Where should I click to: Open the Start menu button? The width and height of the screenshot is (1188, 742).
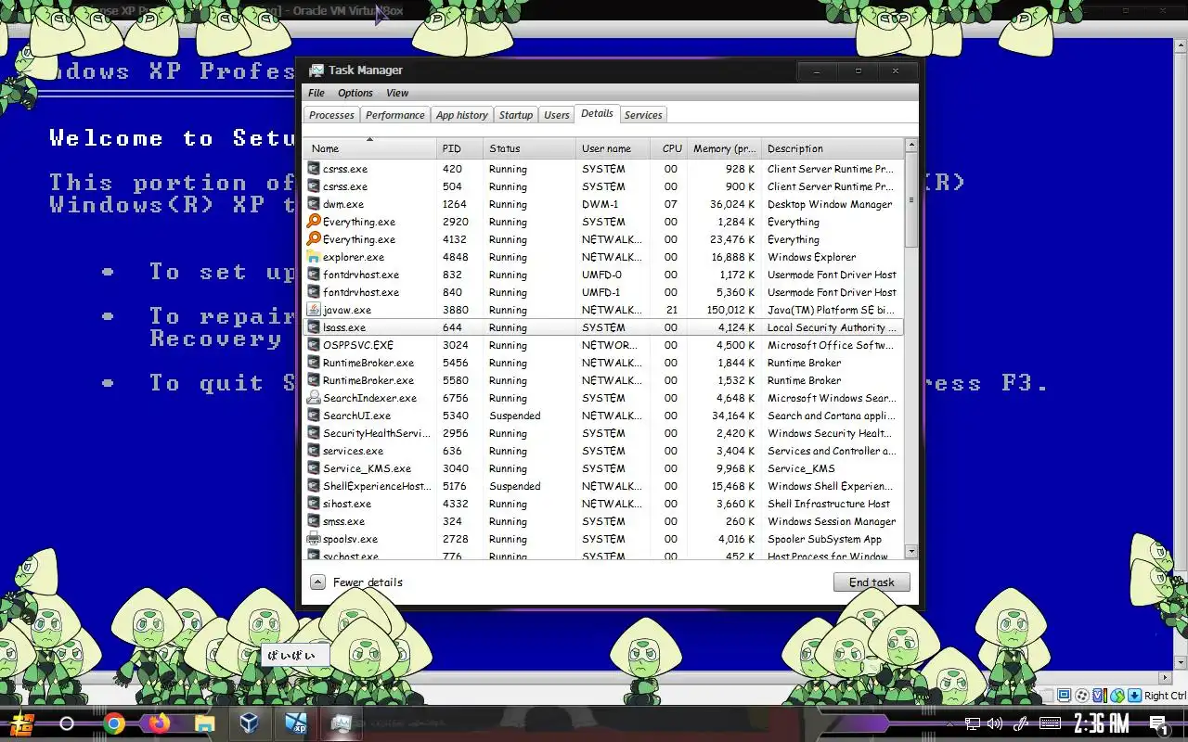tap(21, 723)
